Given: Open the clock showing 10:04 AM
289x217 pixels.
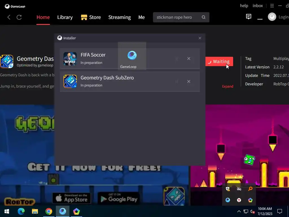Looking at the screenshot, I should click(265, 211).
